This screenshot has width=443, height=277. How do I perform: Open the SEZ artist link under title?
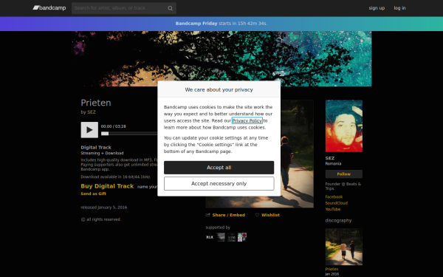click(x=92, y=112)
